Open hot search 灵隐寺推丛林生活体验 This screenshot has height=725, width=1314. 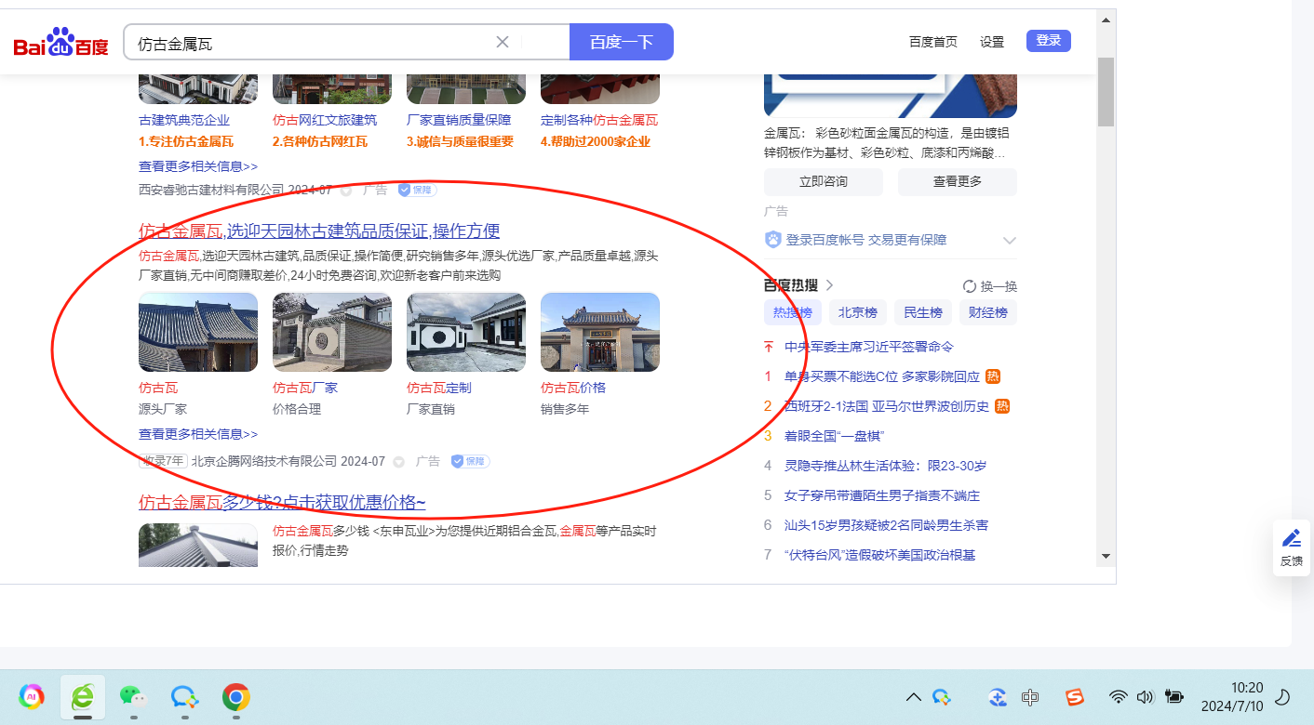tap(885, 466)
